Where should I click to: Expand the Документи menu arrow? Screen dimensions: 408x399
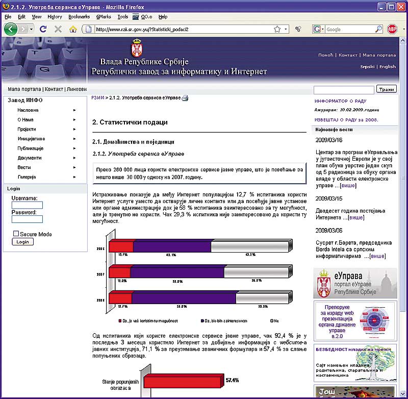click(x=74, y=158)
